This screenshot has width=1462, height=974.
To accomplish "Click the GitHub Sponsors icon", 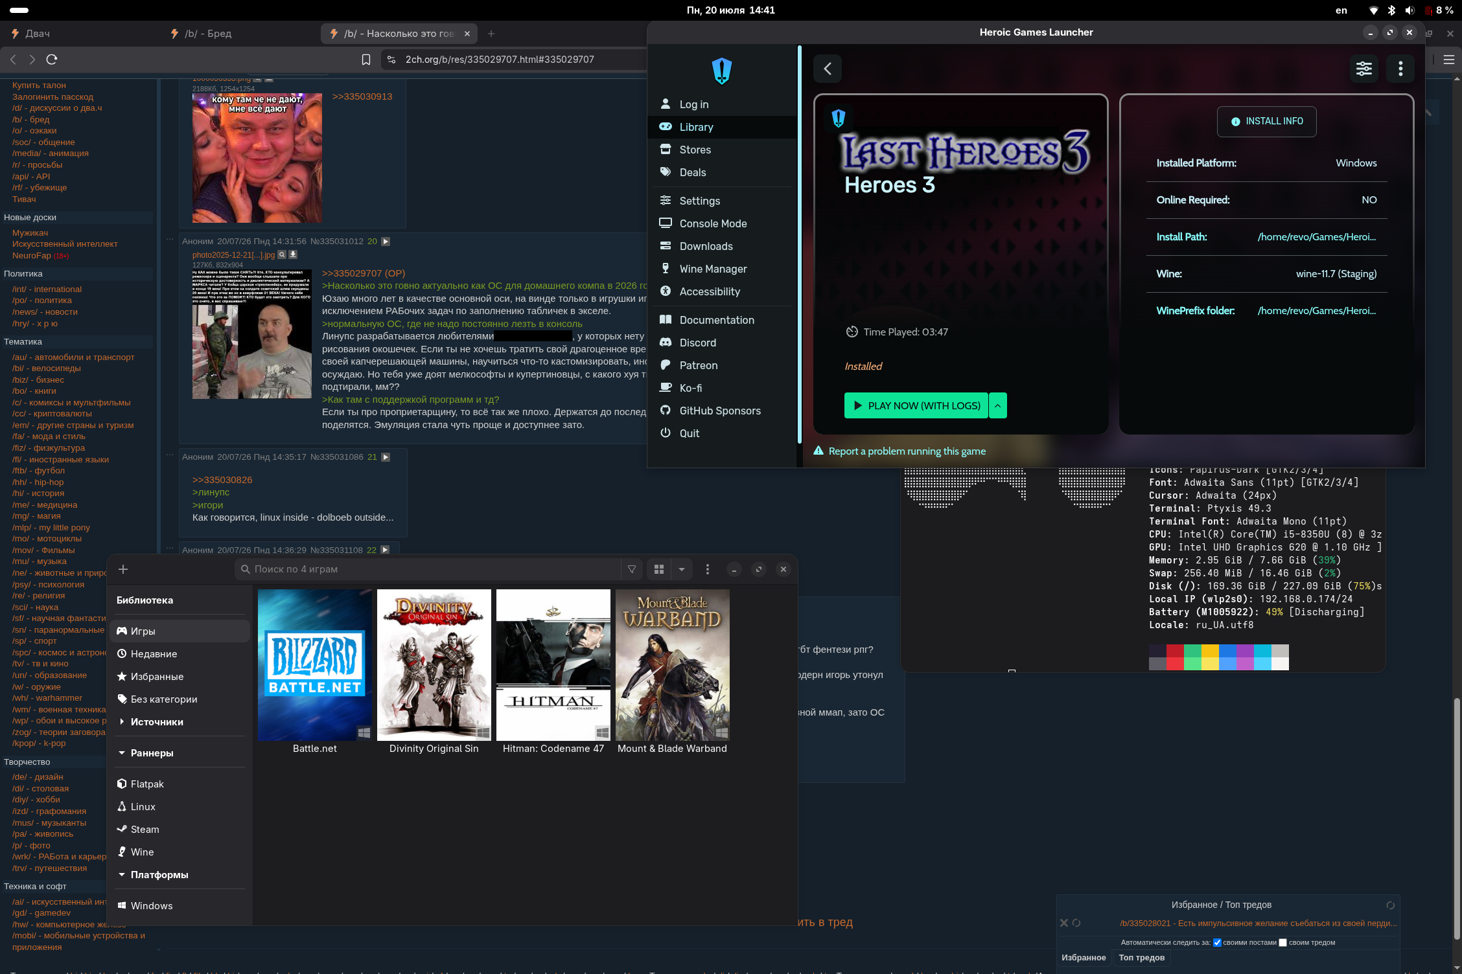I will (666, 410).
